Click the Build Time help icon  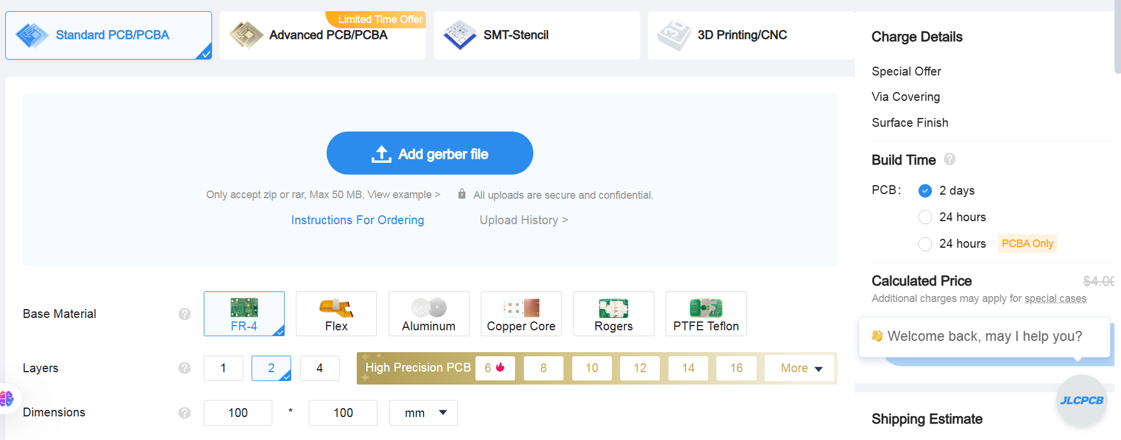950,159
